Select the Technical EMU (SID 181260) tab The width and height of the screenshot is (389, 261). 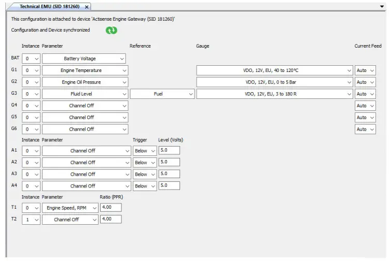[50, 7]
